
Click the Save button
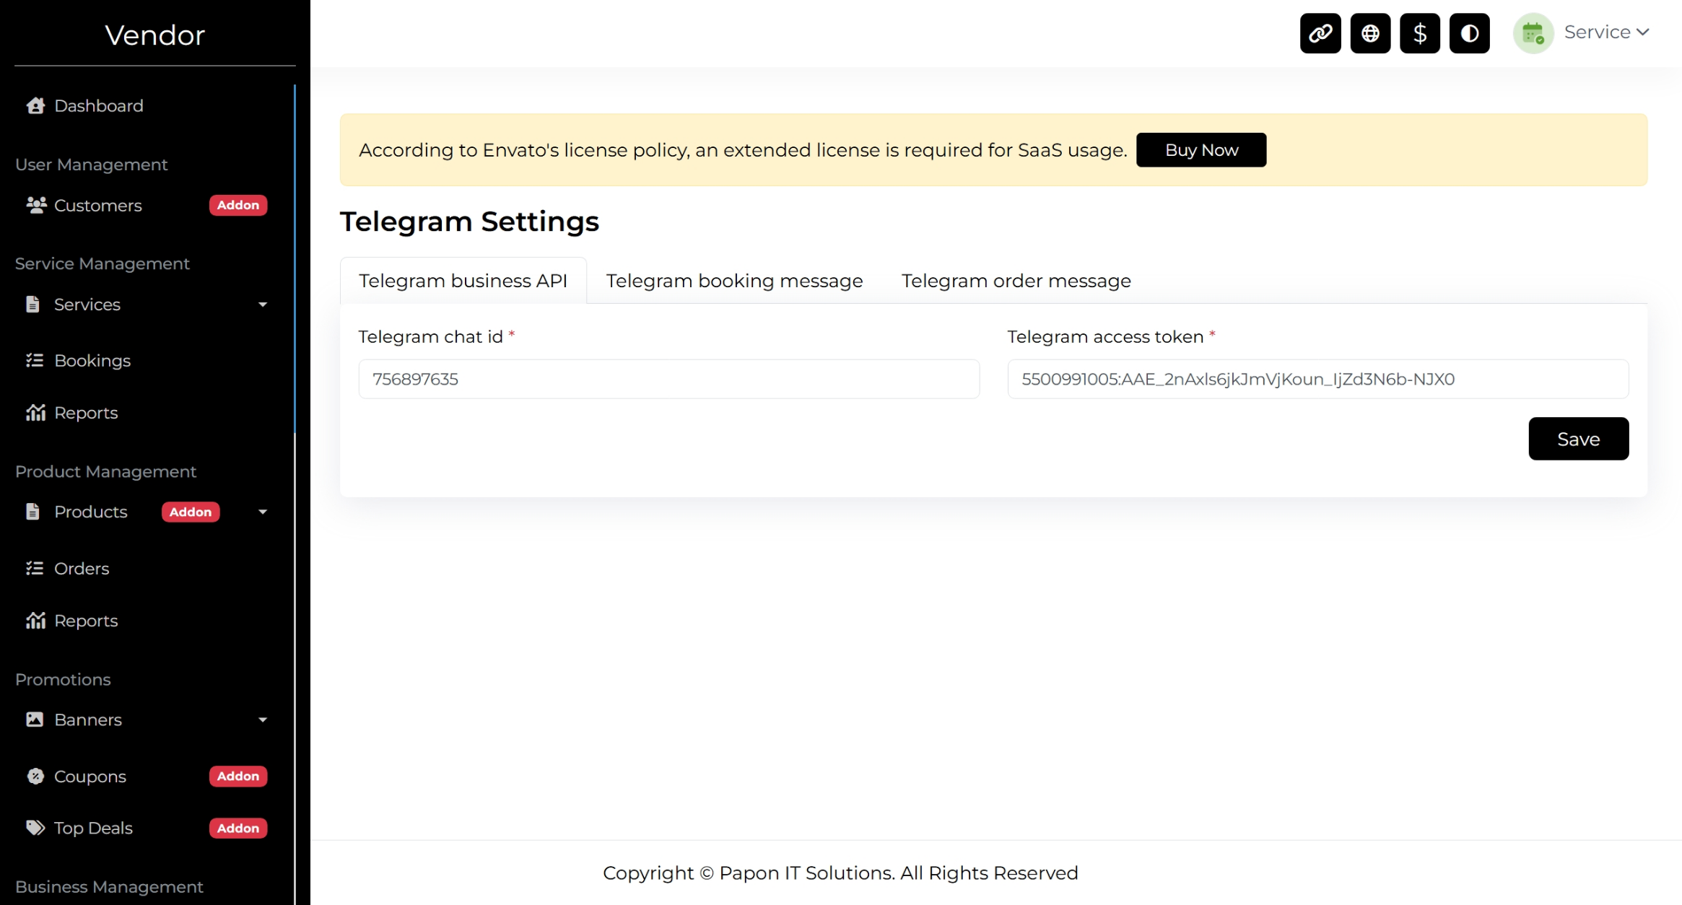1577,439
